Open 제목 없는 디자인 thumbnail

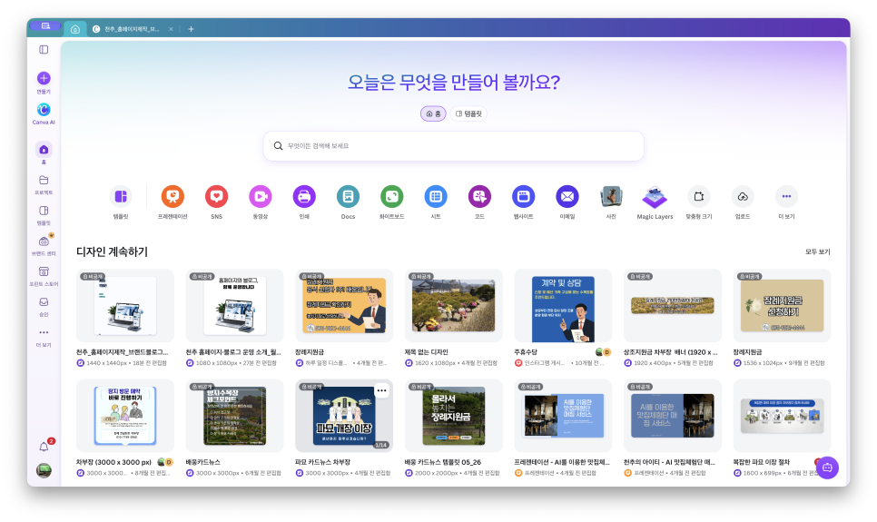tap(454, 305)
